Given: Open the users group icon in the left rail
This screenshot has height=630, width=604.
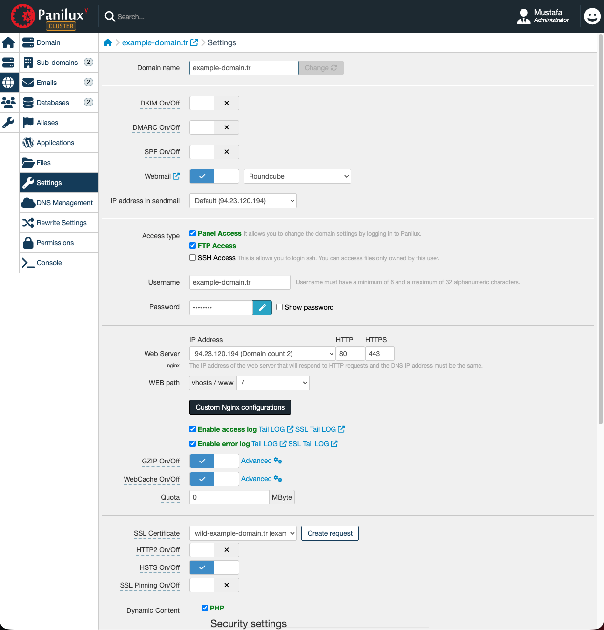Looking at the screenshot, I should pos(9,103).
